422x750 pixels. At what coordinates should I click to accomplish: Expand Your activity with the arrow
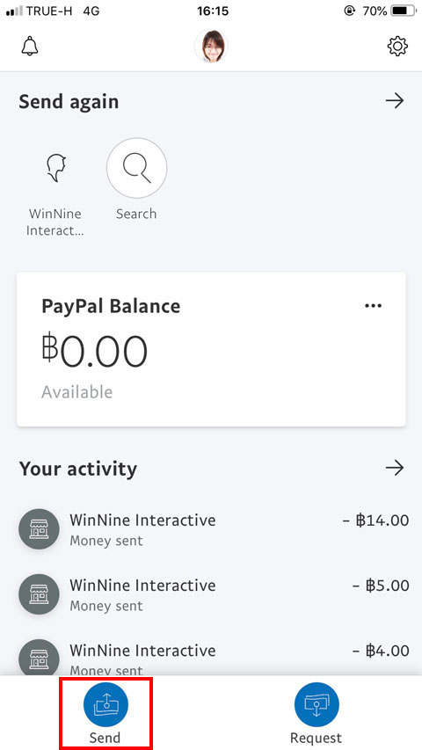[395, 467]
